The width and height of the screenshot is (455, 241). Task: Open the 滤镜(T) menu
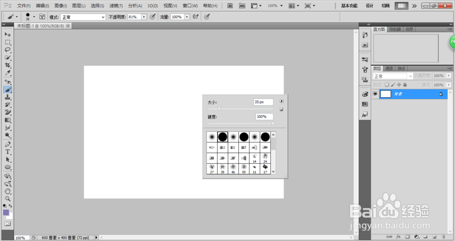116,6
